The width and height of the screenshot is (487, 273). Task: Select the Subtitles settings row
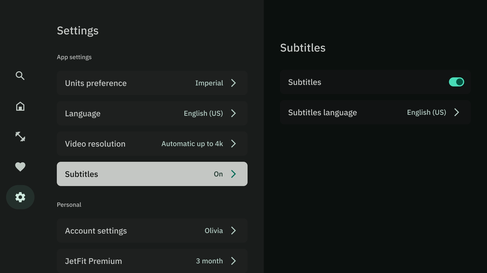[x=152, y=174]
